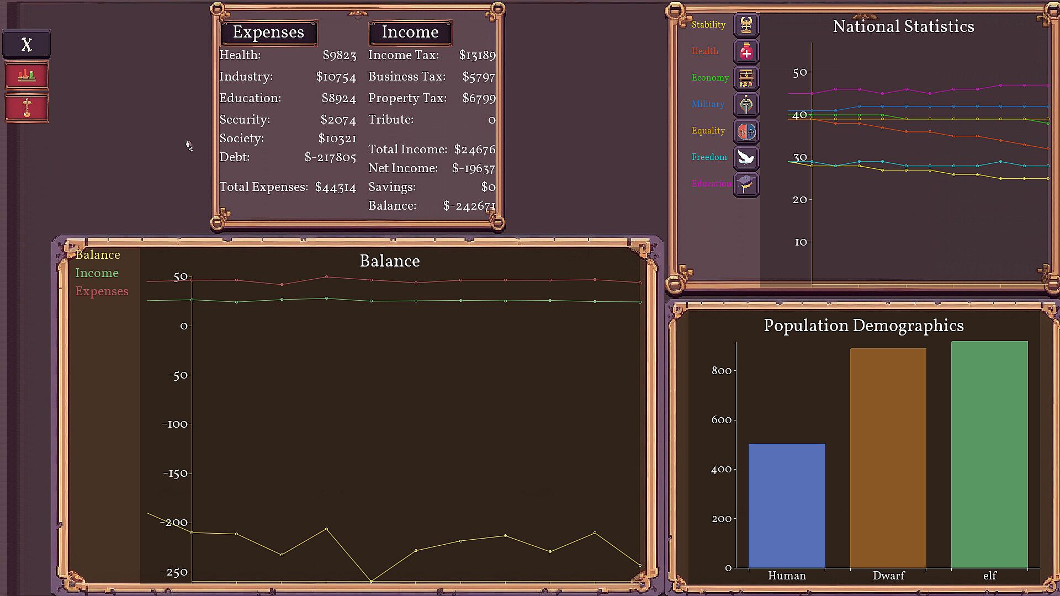The height and width of the screenshot is (596, 1060).
Task: Toggle Income line in chart legend
Action: click(x=97, y=273)
